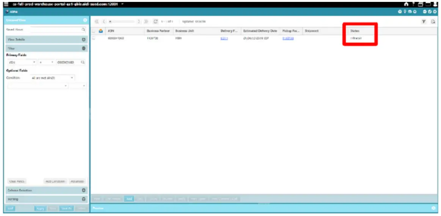Open the filter funnel icon above the table
Screen dimensions: 441x216
point(423,22)
